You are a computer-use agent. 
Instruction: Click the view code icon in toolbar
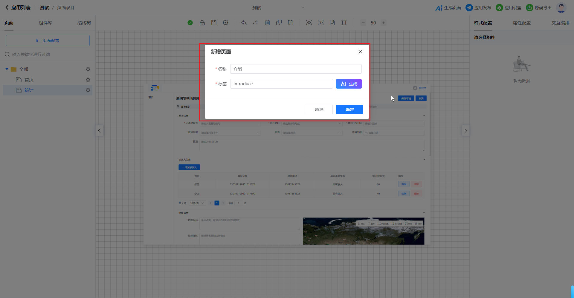click(x=320, y=23)
